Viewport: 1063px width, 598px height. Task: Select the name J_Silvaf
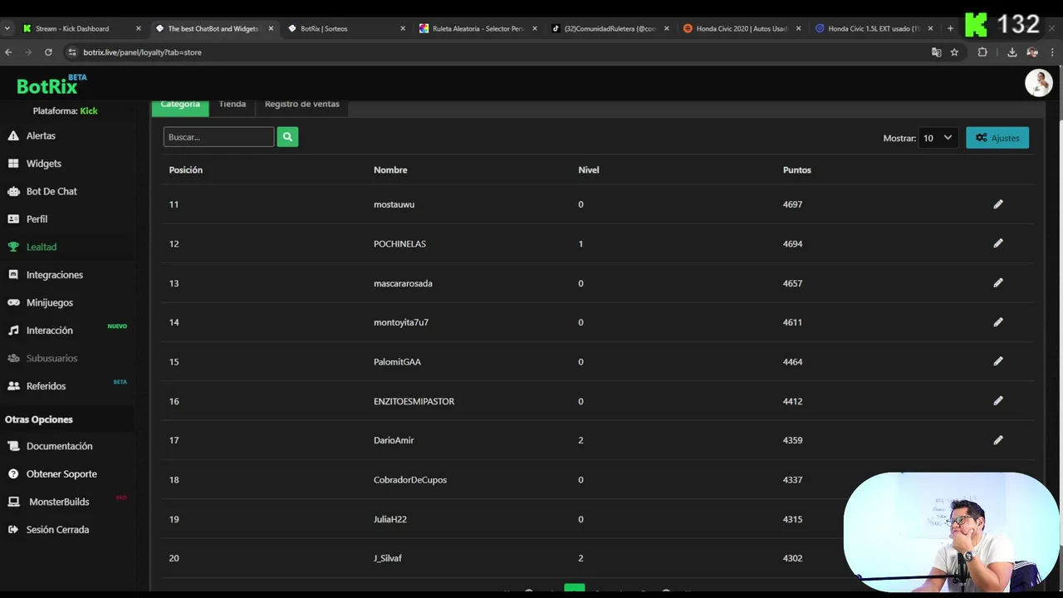388,558
